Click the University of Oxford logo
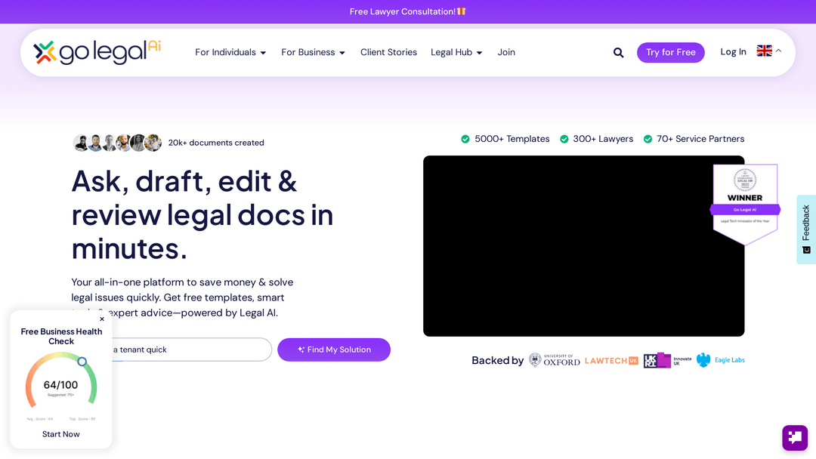 pos(555,360)
